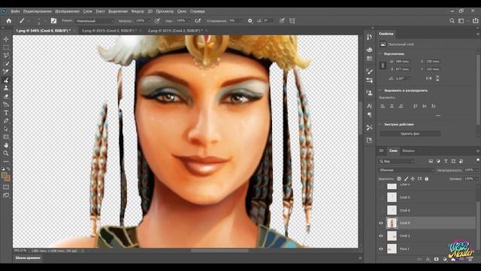Image resolution: width=481 pixels, height=271 pixels.
Task: Toggle link width and height chain
Action: coord(383,65)
